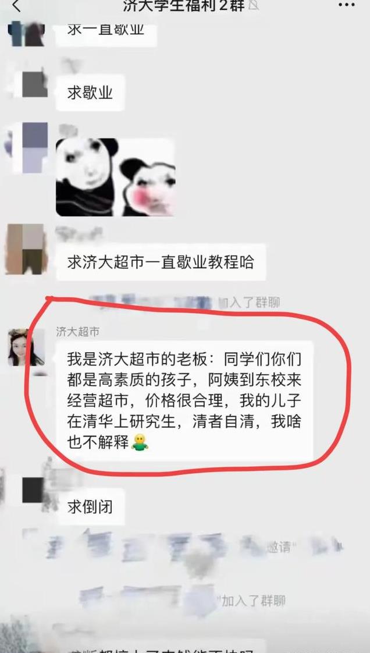Image resolution: width=370 pixels, height=653 pixels.
Task: Tap the back arrow in header
Action: coord(16,6)
